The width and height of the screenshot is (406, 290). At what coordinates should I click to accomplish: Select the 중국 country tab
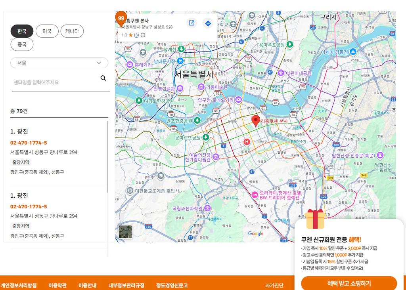point(22,44)
